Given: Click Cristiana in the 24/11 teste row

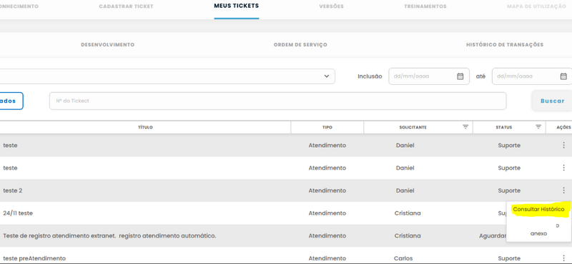Looking at the screenshot, I should tap(408, 213).
